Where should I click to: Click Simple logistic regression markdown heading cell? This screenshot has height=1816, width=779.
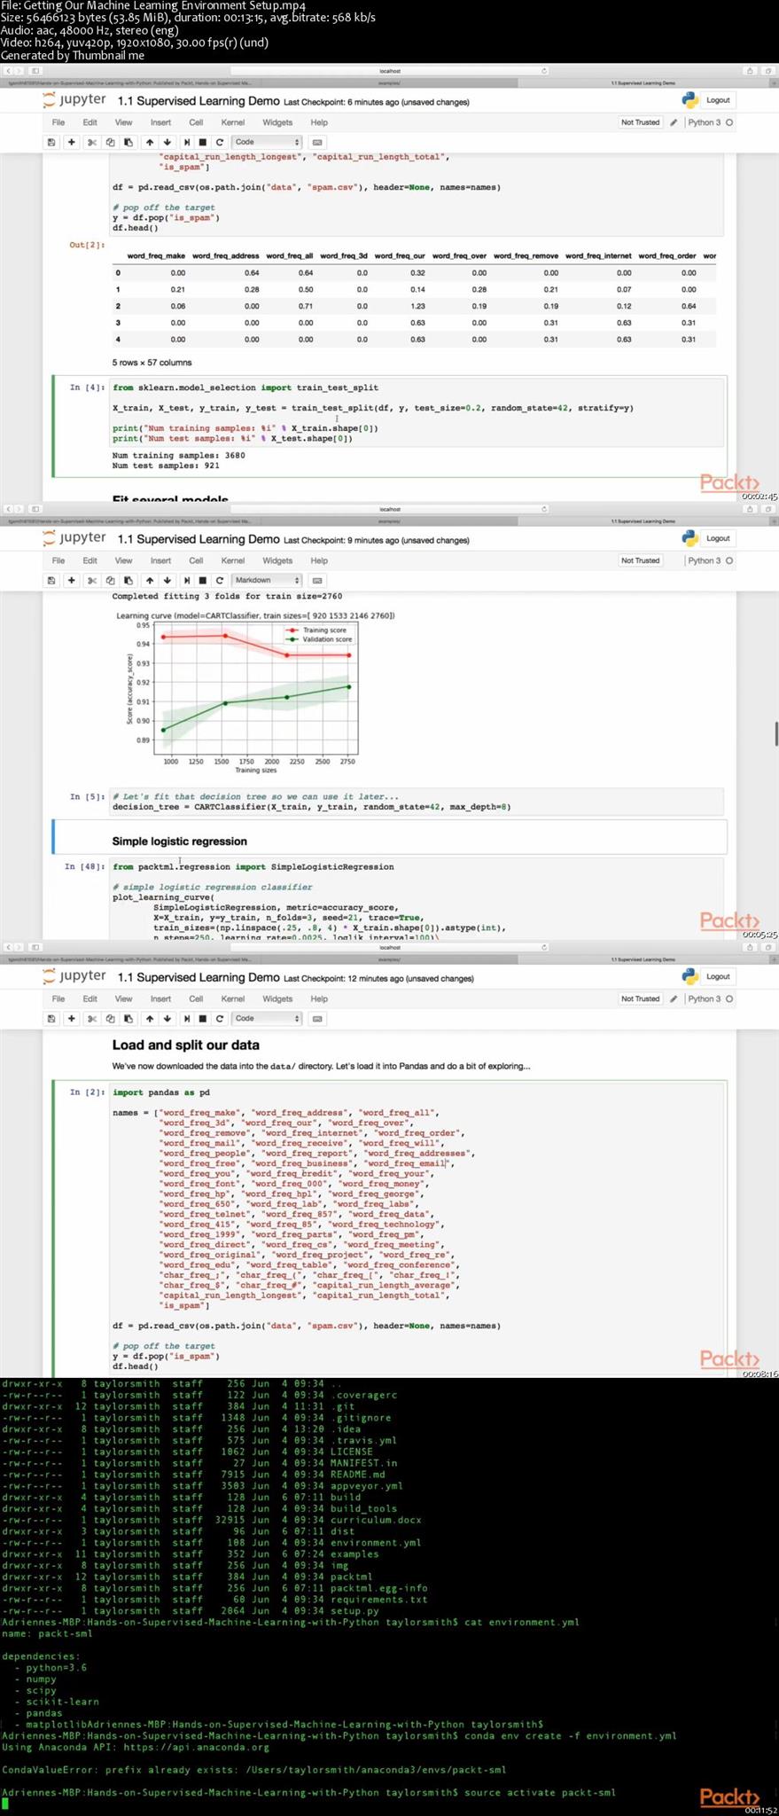point(390,838)
